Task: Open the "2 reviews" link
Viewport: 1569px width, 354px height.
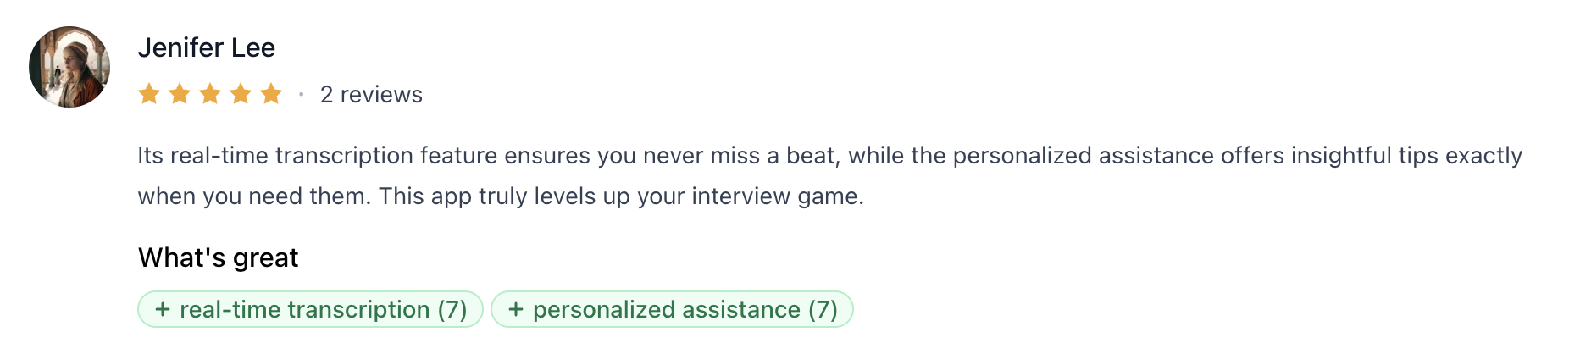Action: (x=371, y=95)
